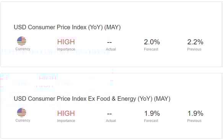Click the Actual dashes in the second card

tap(109, 114)
